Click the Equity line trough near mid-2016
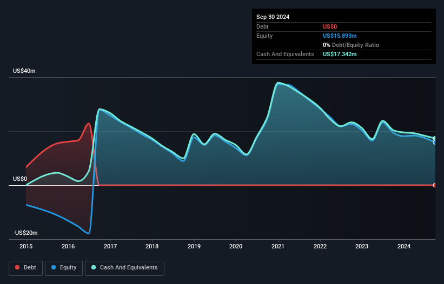 [89, 233]
